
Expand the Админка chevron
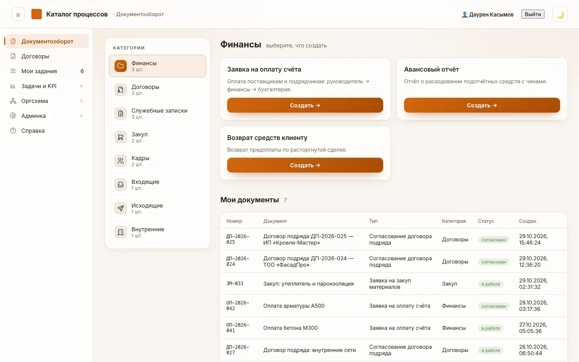81,116
